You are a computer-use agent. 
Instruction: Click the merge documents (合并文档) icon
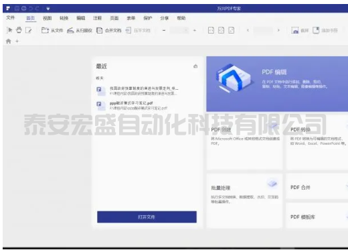[99, 30]
